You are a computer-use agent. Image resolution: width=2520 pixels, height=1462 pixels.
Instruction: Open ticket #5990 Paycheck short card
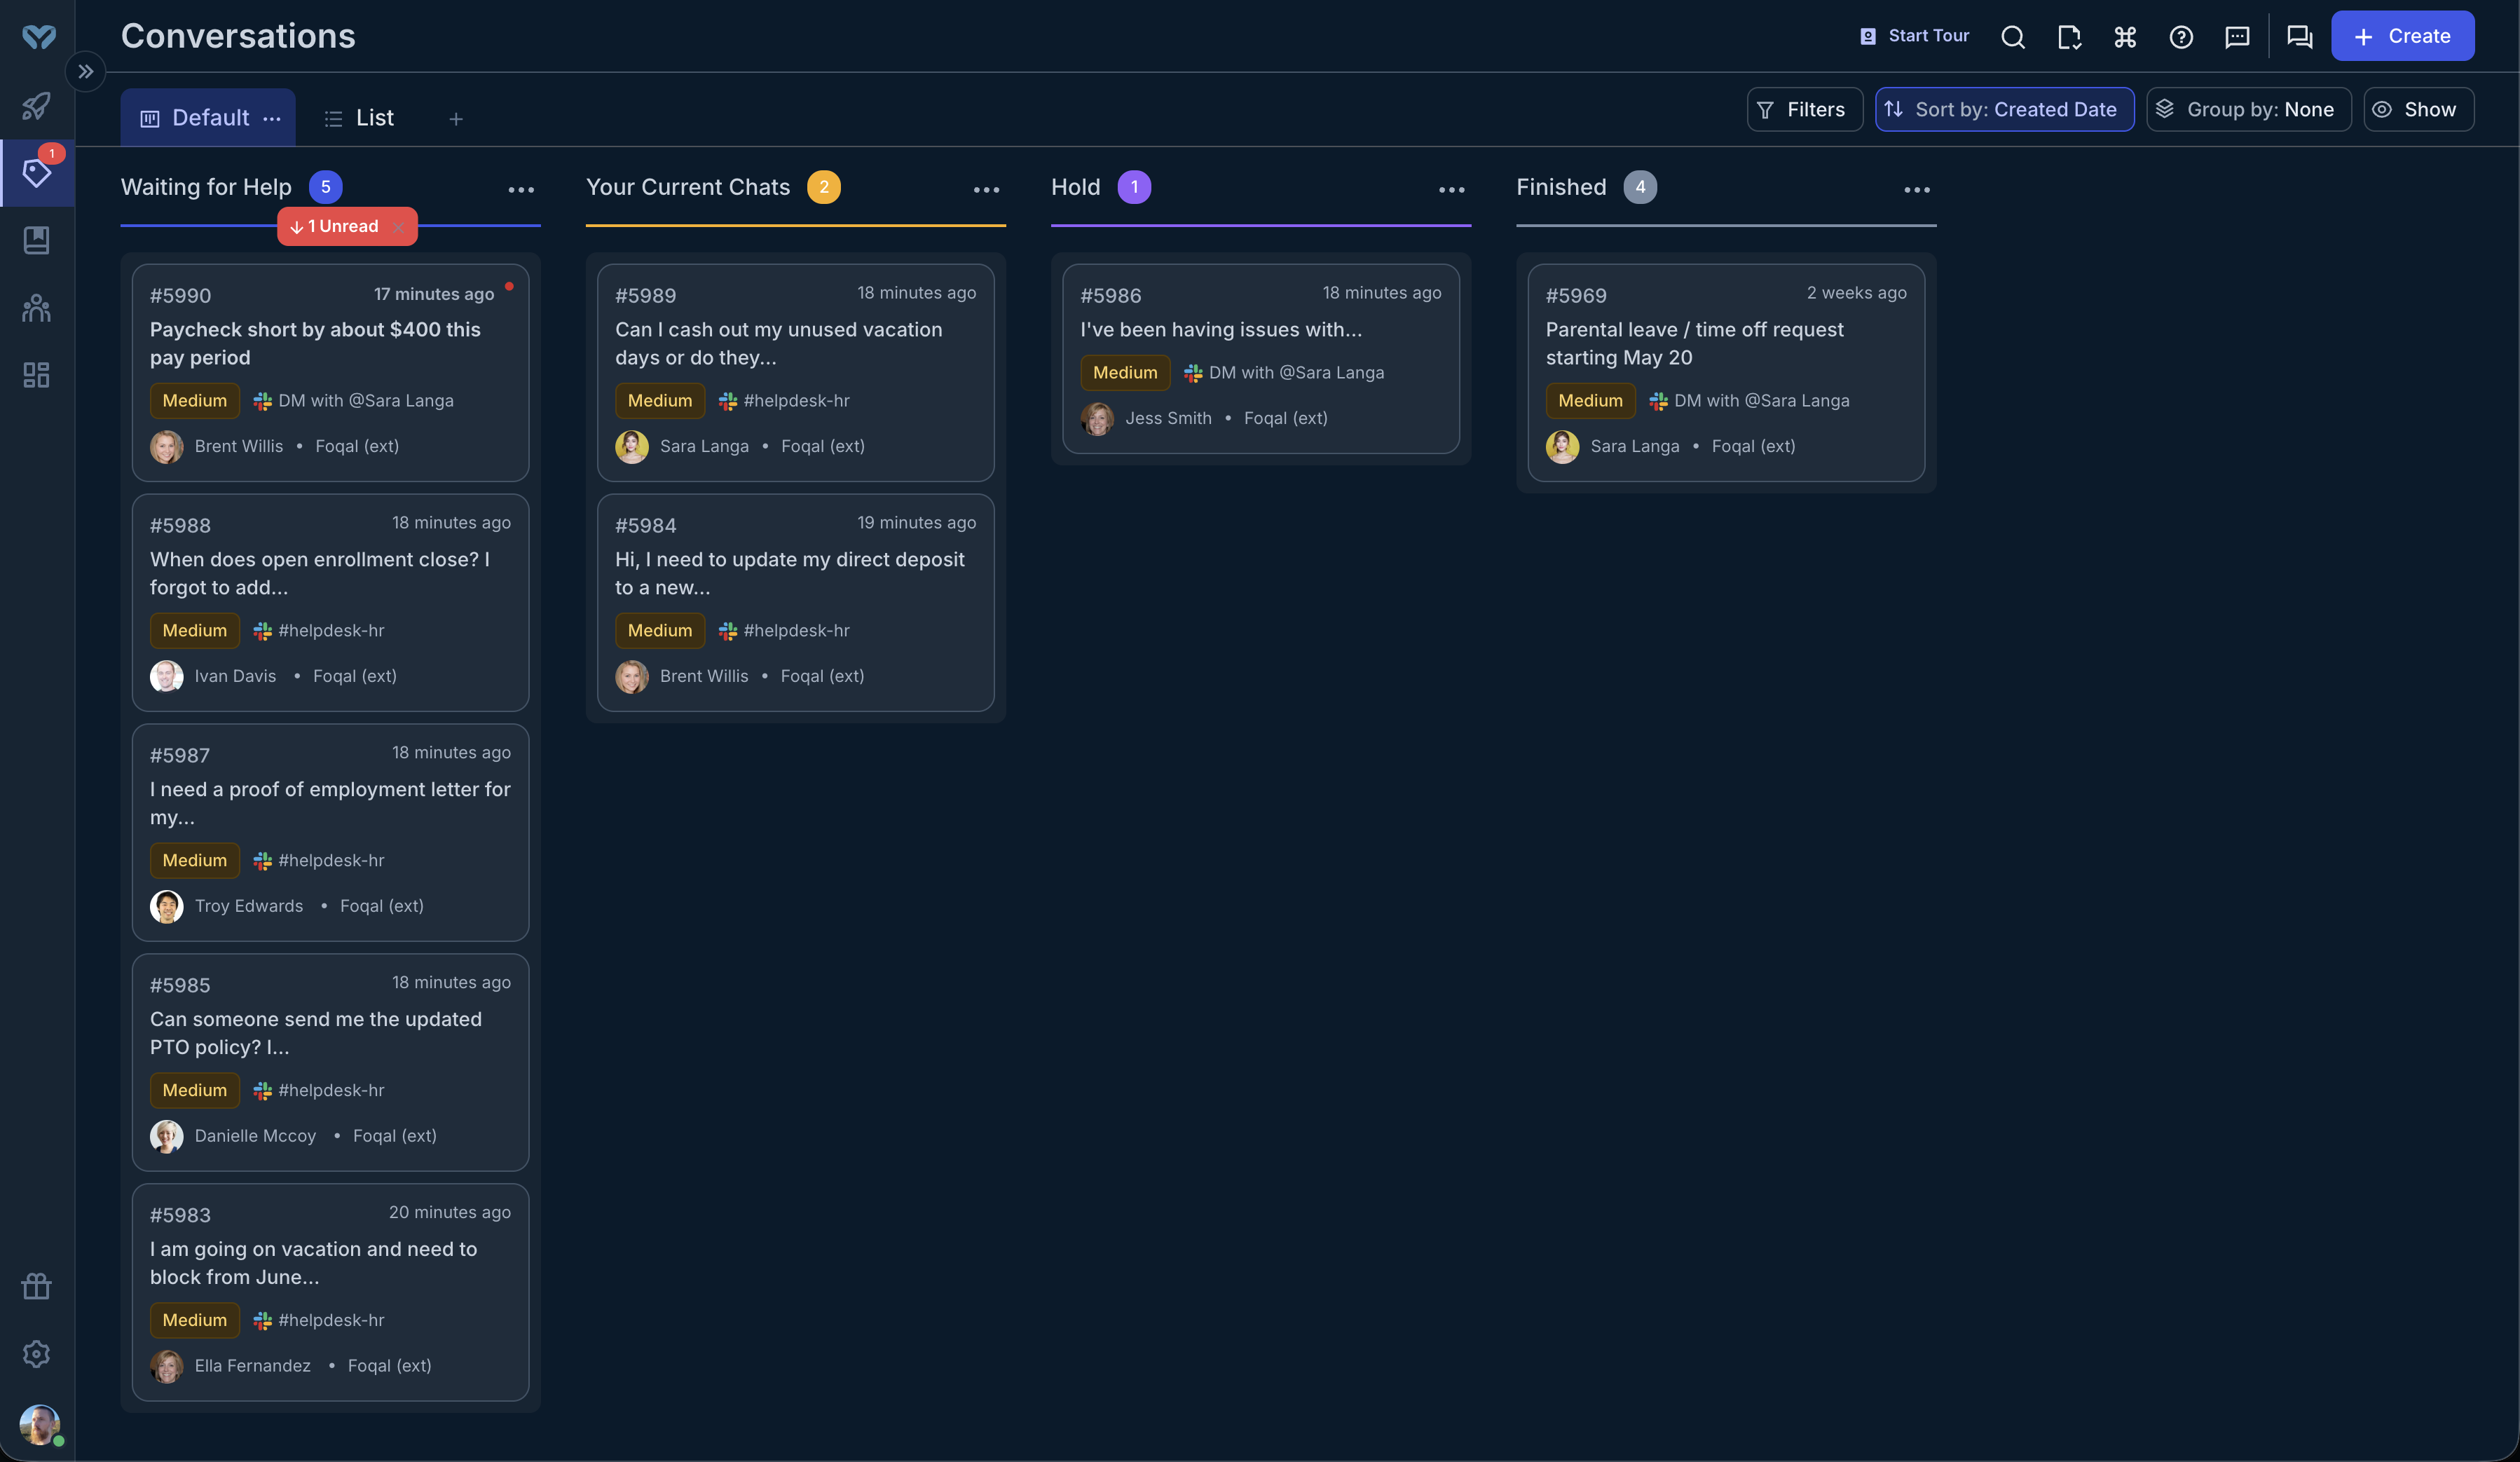(x=330, y=372)
